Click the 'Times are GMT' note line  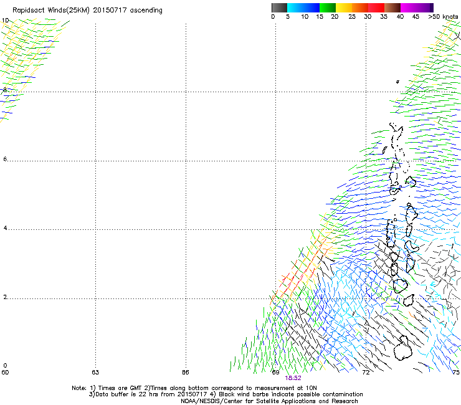click(x=194, y=388)
